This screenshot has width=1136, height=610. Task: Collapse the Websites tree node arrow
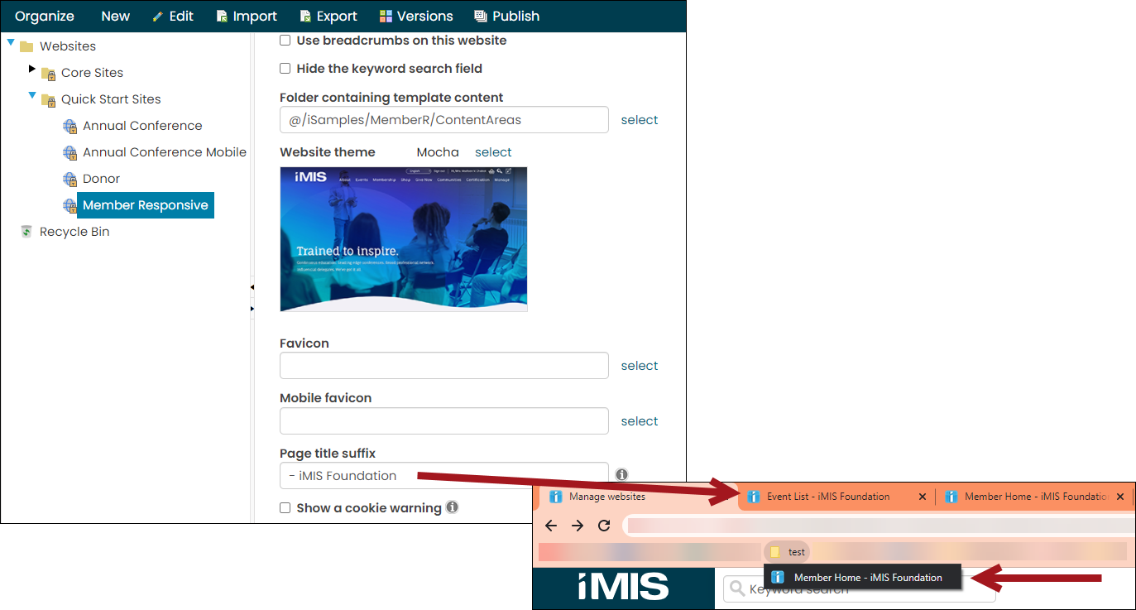pyautogui.click(x=11, y=42)
